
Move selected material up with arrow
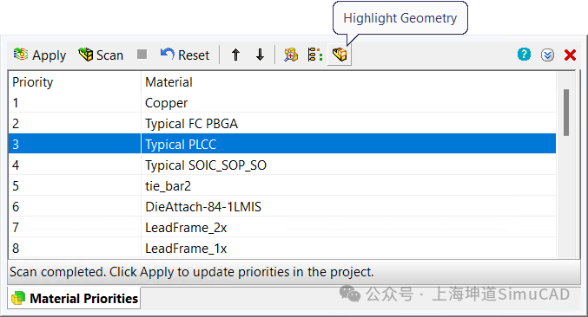(x=235, y=55)
